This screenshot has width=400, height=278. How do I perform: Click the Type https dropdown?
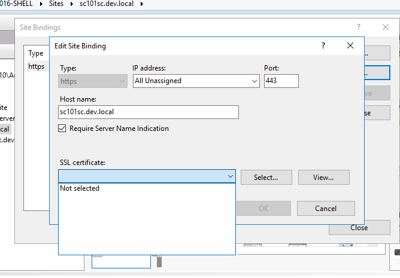pos(93,81)
